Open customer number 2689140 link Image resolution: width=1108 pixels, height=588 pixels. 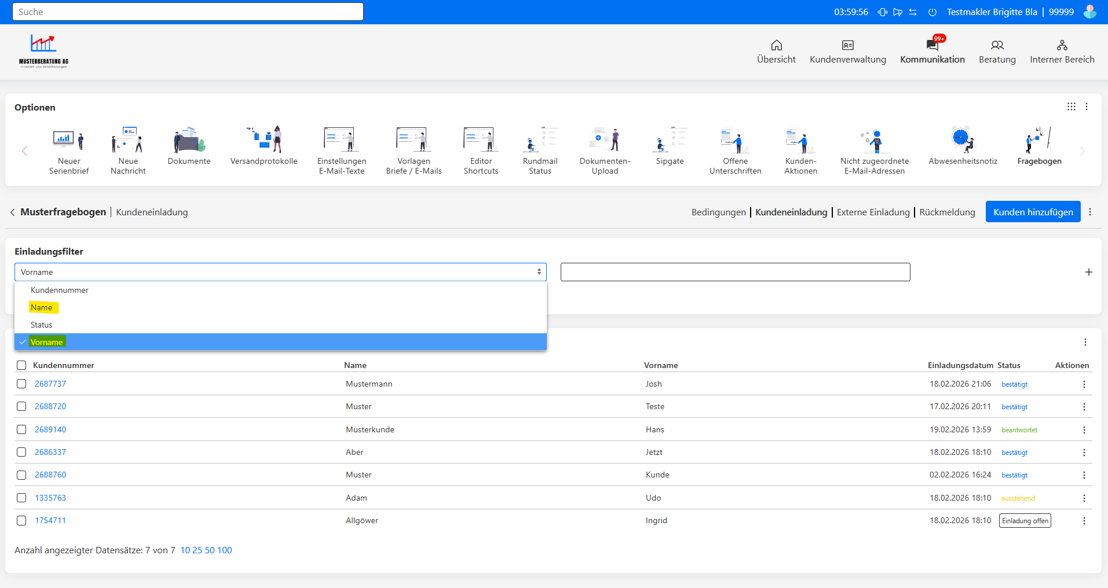click(50, 429)
